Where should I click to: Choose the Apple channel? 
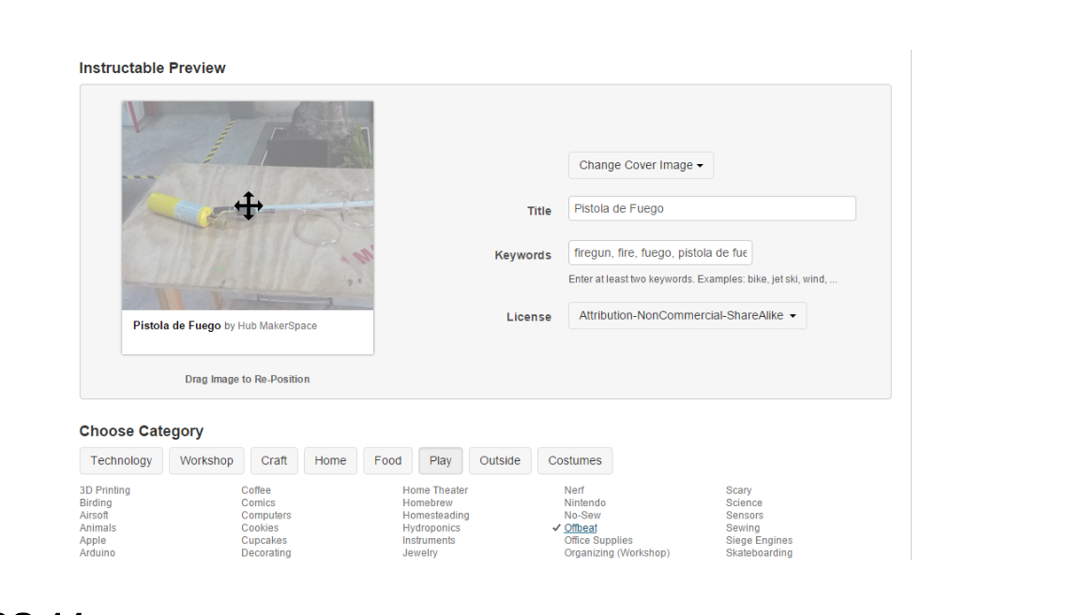93,540
